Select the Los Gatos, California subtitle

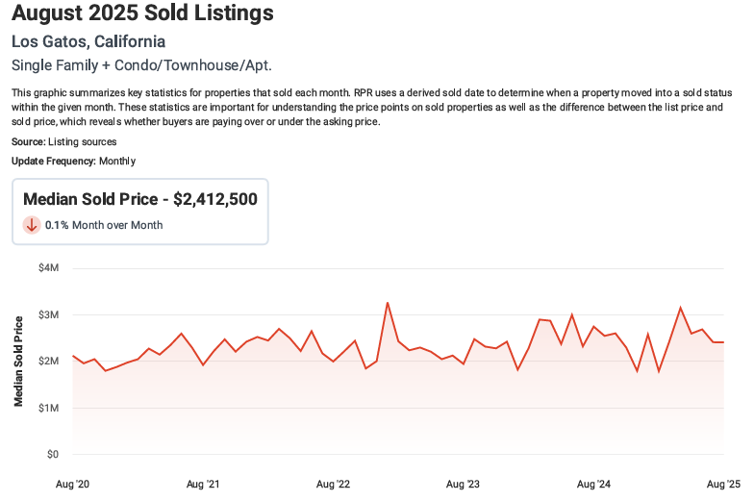88,42
